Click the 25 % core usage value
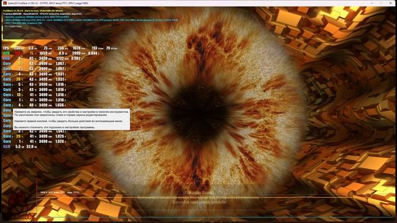The height and width of the screenshot is (223, 397). [x=19, y=136]
